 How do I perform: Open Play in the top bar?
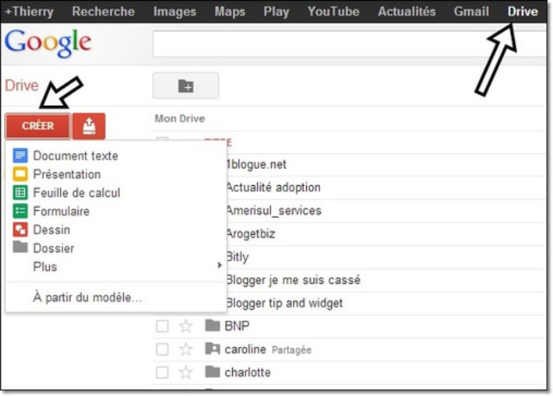276,11
